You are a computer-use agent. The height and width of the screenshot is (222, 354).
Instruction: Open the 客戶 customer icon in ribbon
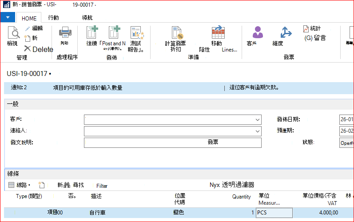258,32
